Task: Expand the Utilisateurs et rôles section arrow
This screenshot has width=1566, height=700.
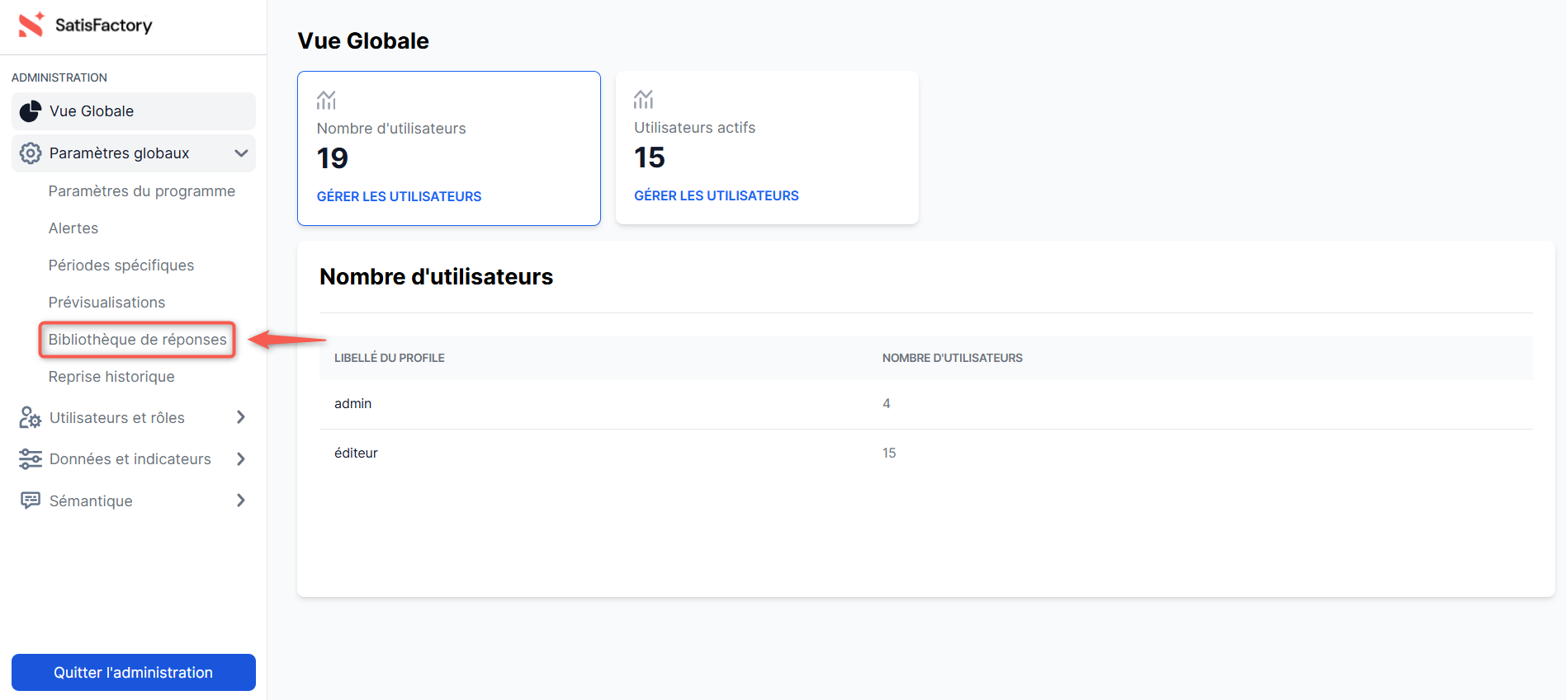Action: pyautogui.click(x=241, y=417)
